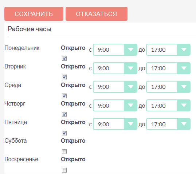Open Понедельник end time dropdown arrow

click(184, 50)
